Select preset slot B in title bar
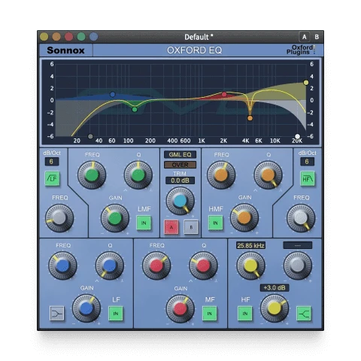The image size is (361, 361). [317, 37]
